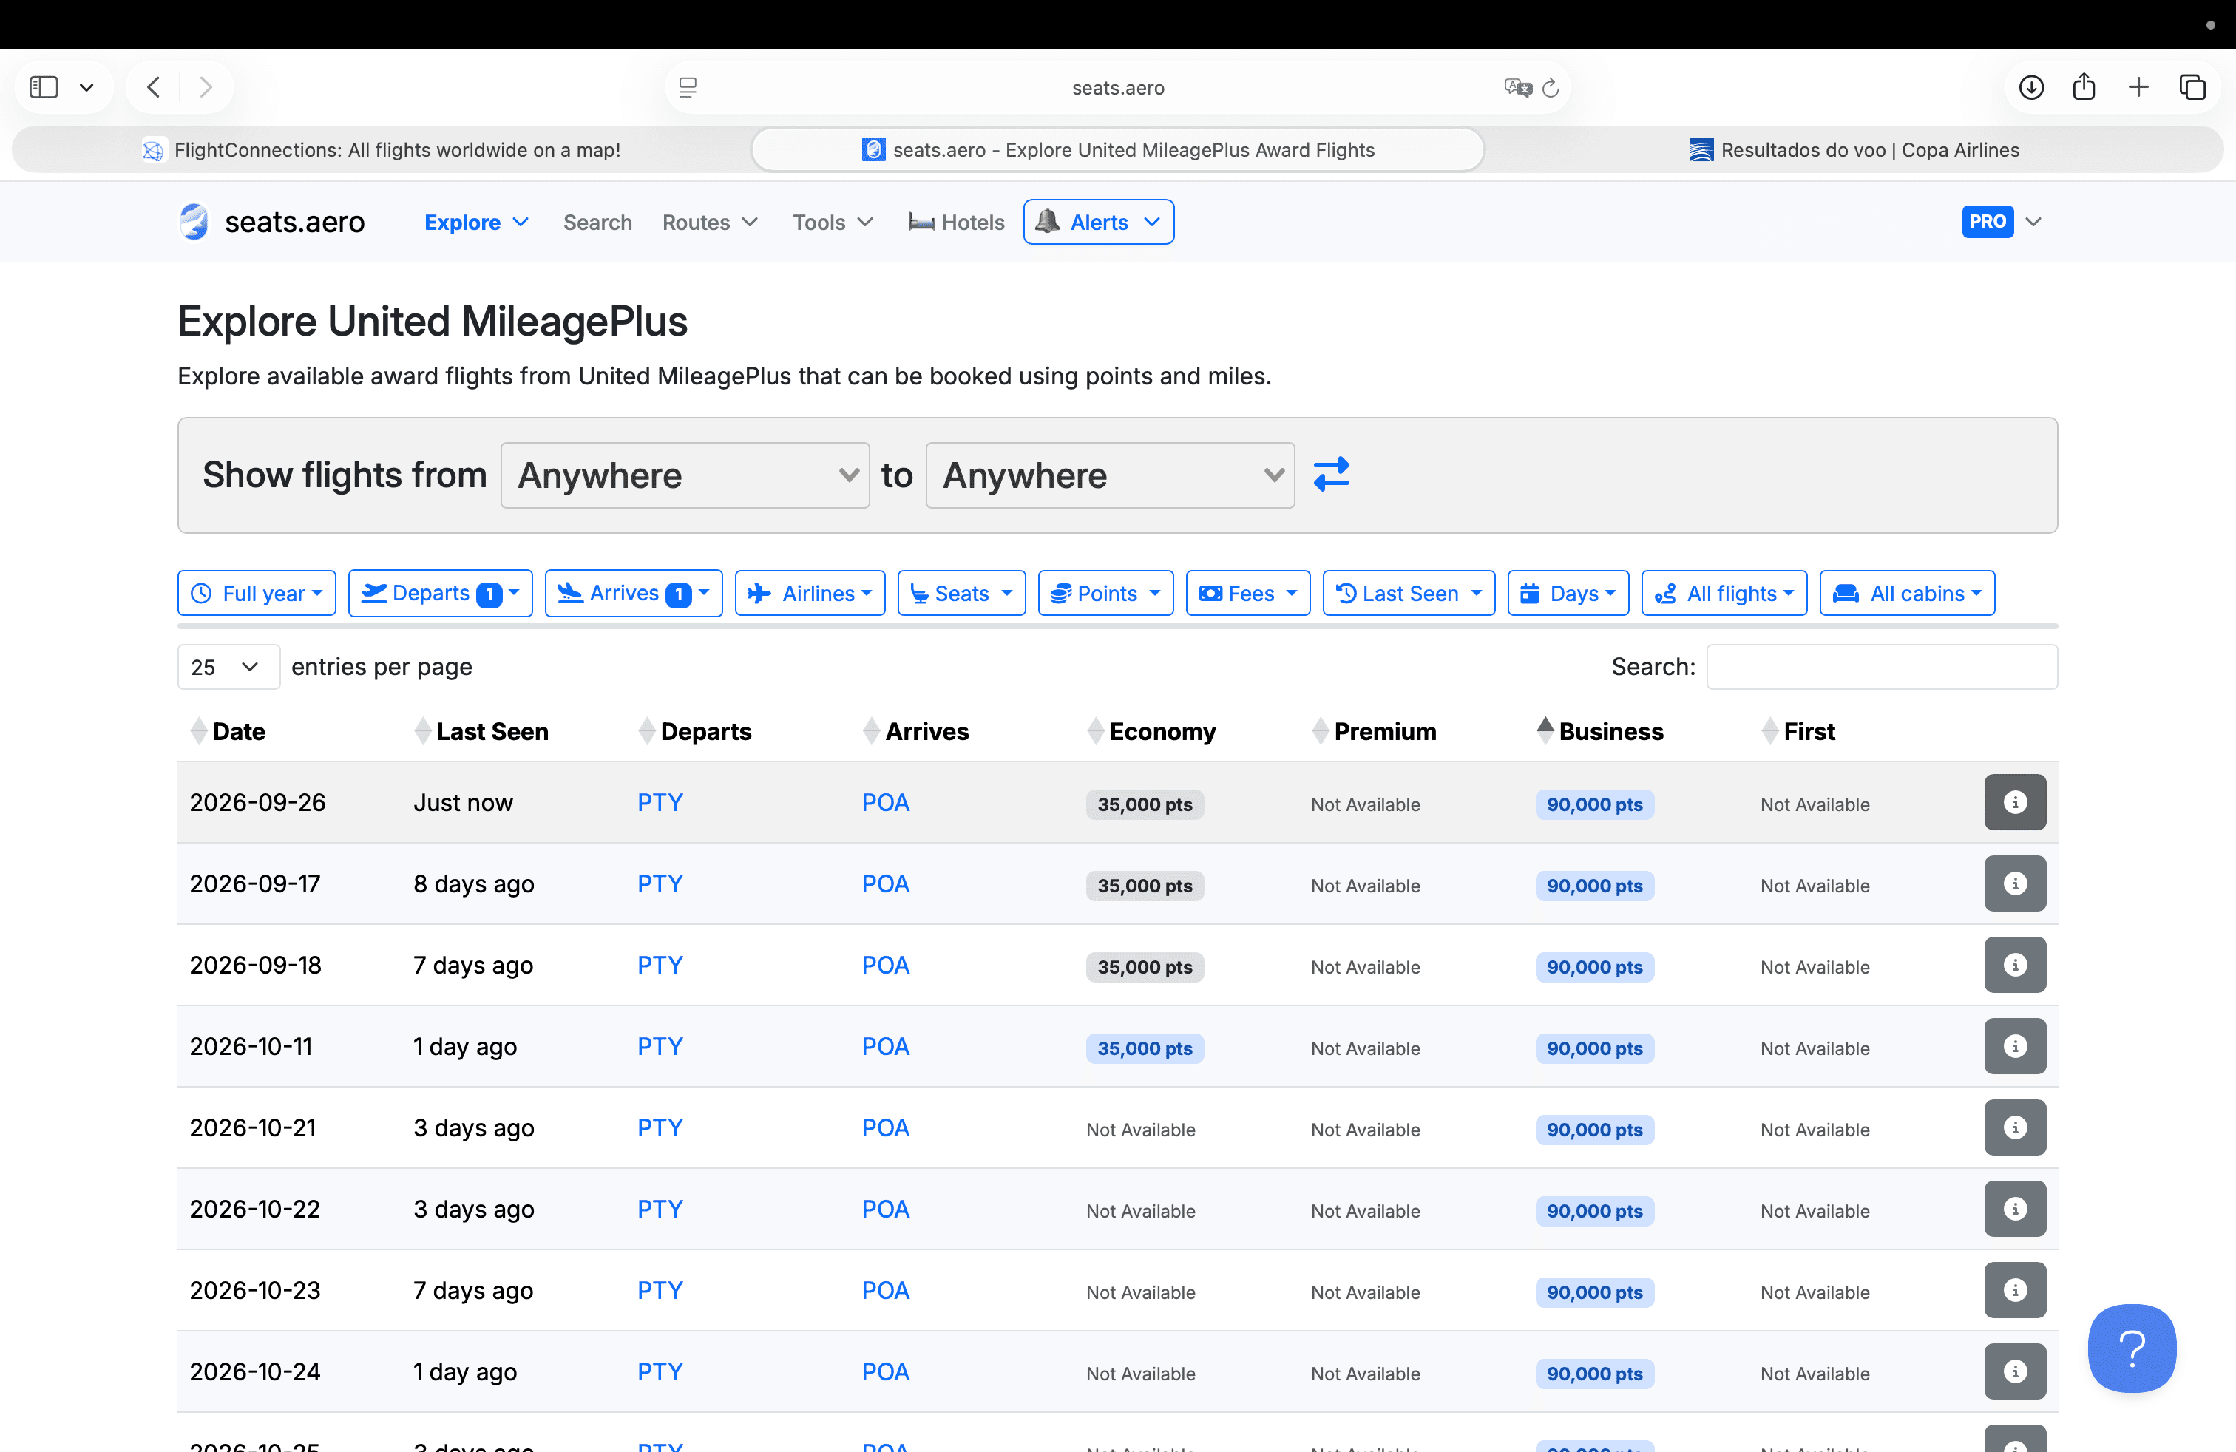This screenshot has width=2236, height=1452.
Task: Expand the Arrives filter dropdown
Action: (x=633, y=593)
